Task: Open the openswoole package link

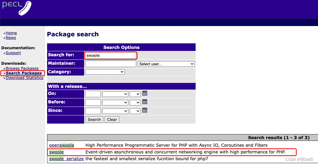Action: click(61, 145)
